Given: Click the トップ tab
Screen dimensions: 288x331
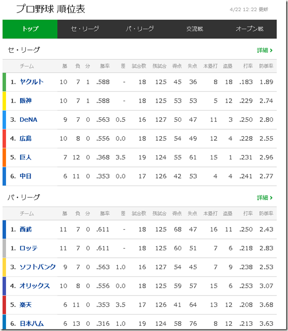Looking at the screenshot, I should (x=30, y=29).
